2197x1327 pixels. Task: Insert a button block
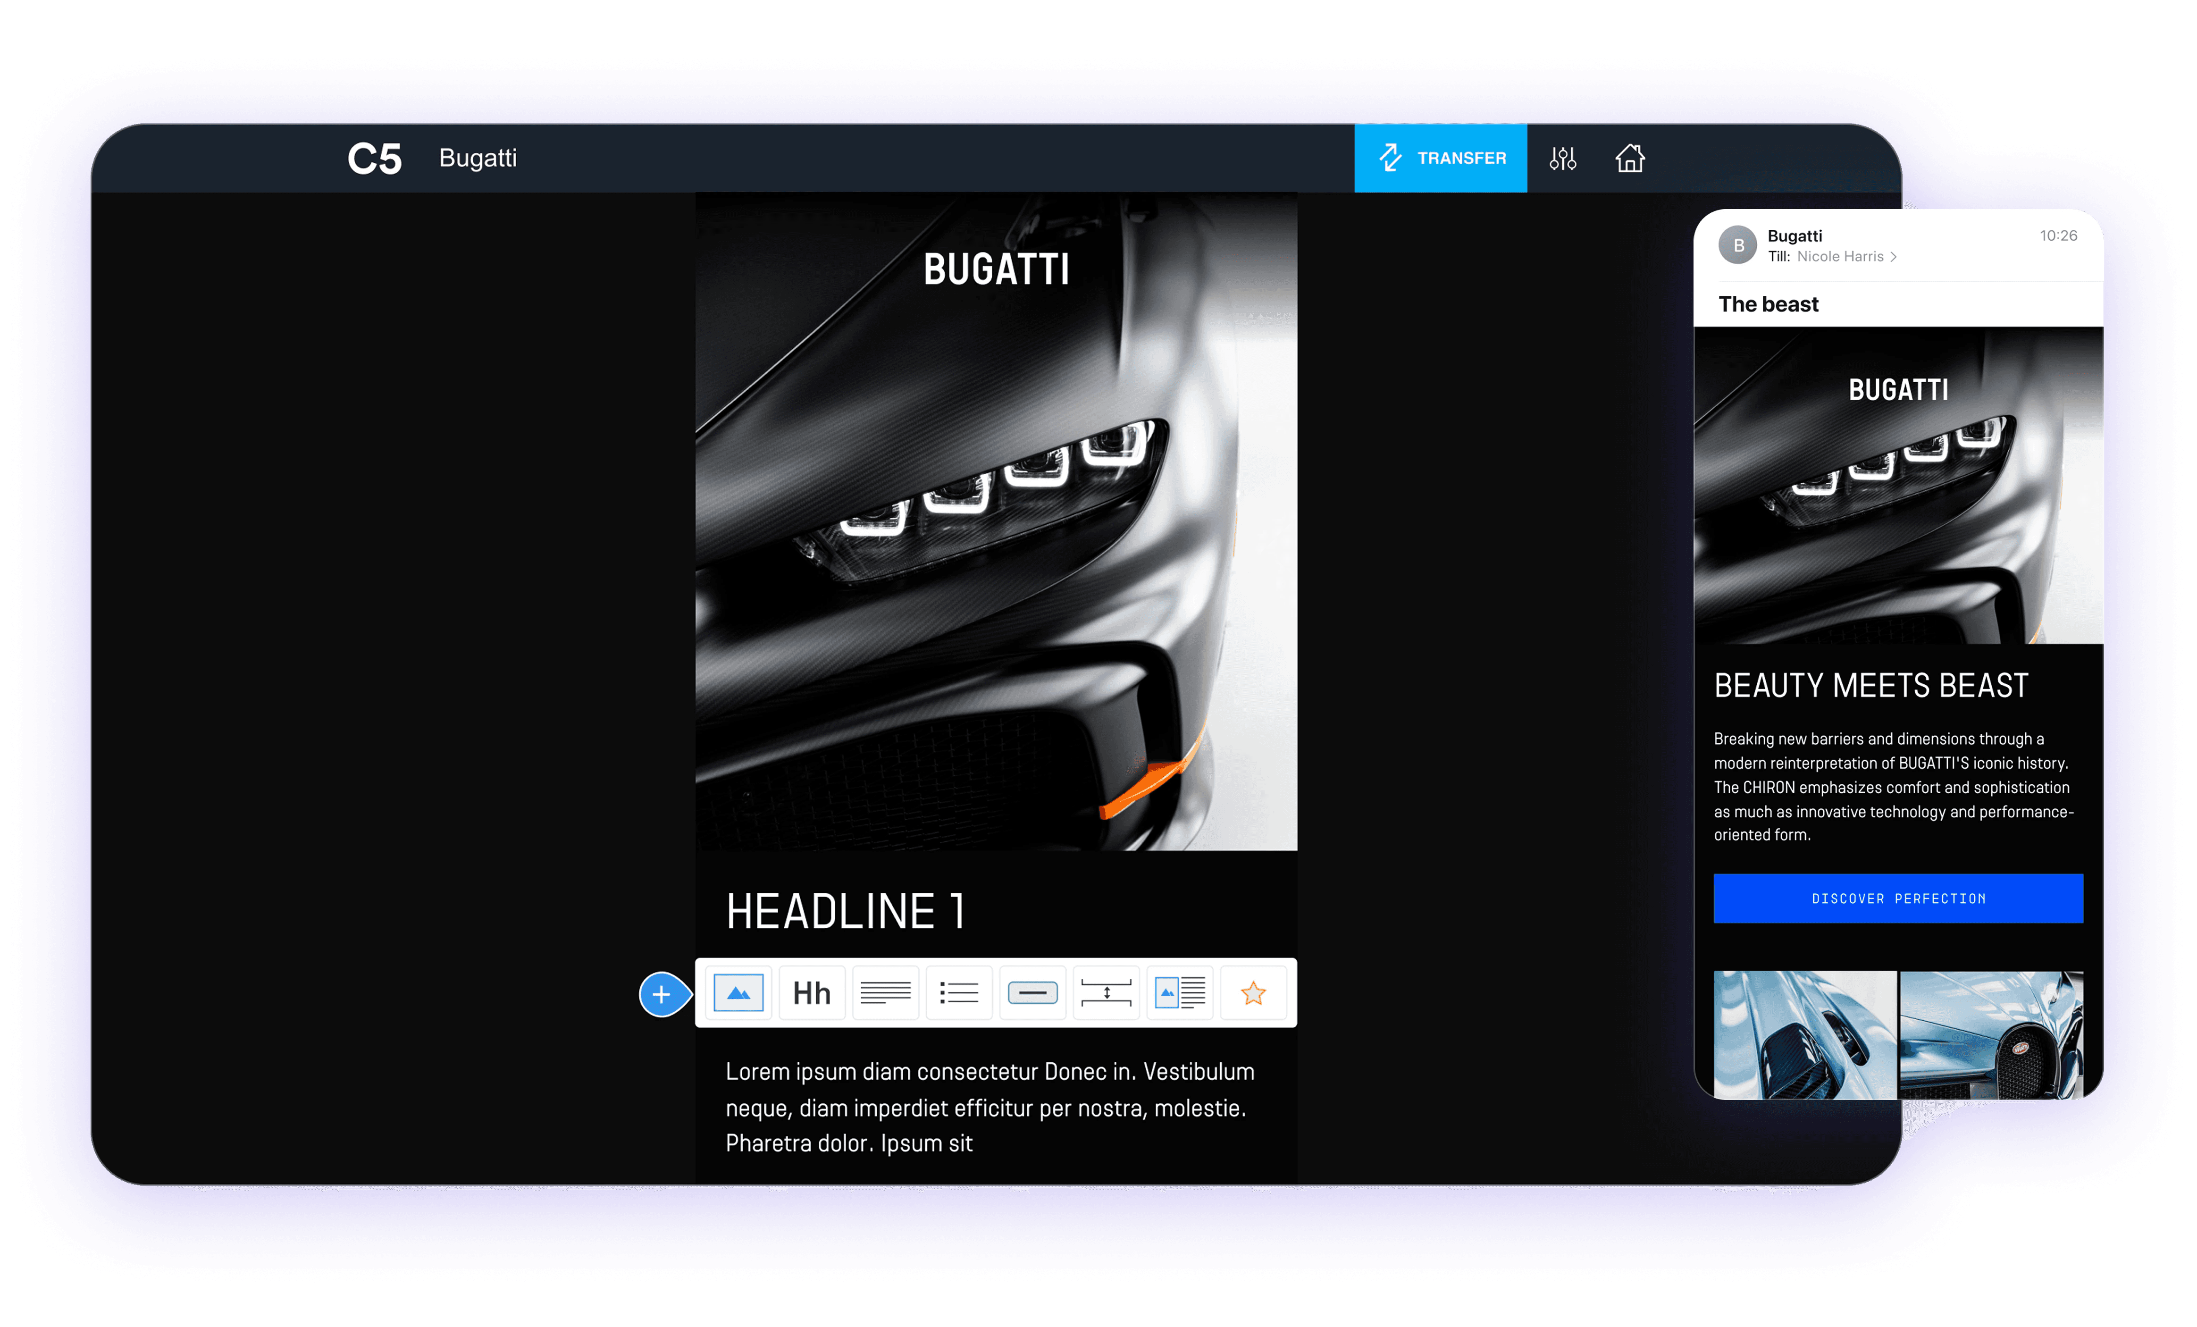point(1032,992)
